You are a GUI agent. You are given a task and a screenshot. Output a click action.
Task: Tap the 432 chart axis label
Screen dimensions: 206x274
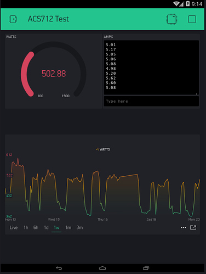click(x=9, y=195)
